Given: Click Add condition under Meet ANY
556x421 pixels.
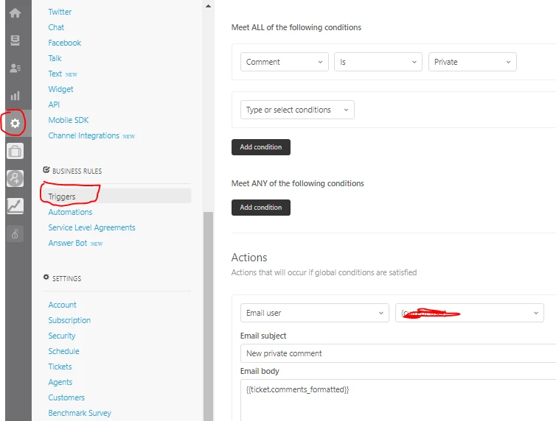Looking at the screenshot, I should [261, 208].
